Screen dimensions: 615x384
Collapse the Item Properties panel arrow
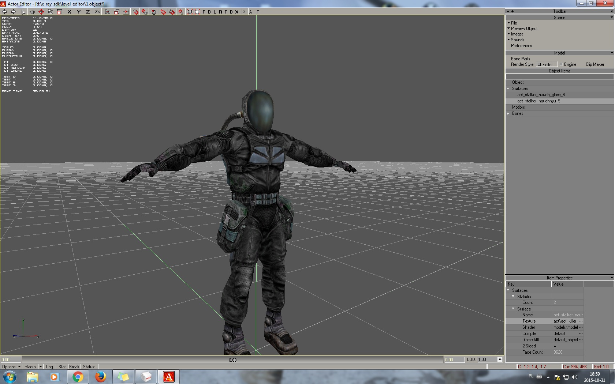tap(611, 278)
